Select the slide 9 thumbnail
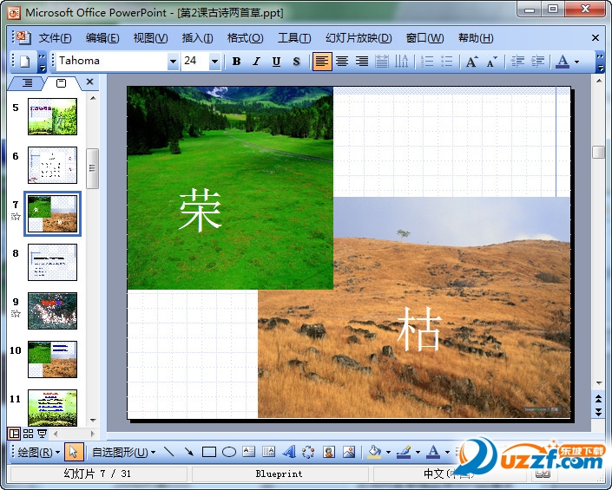This screenshot has height=490, width=612. pos(52,310)
